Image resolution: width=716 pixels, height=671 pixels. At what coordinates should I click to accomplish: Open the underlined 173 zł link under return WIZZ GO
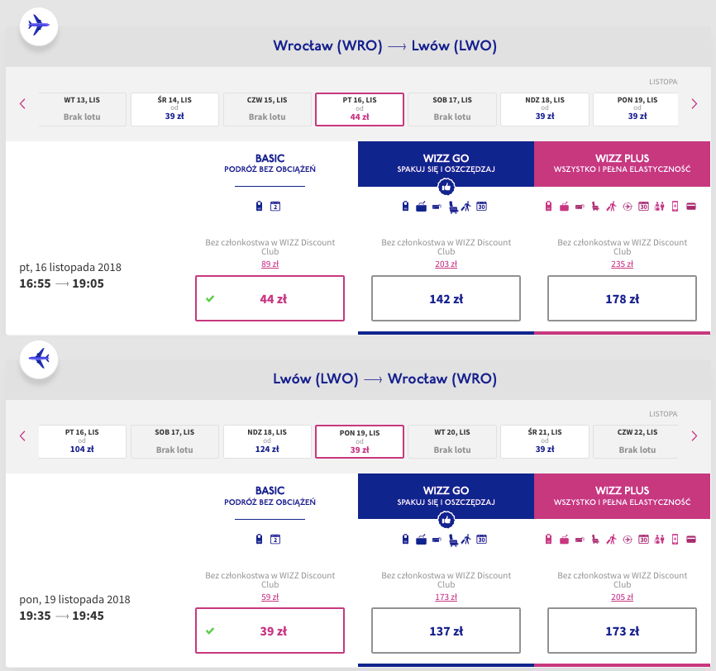[x=446, y=597]
